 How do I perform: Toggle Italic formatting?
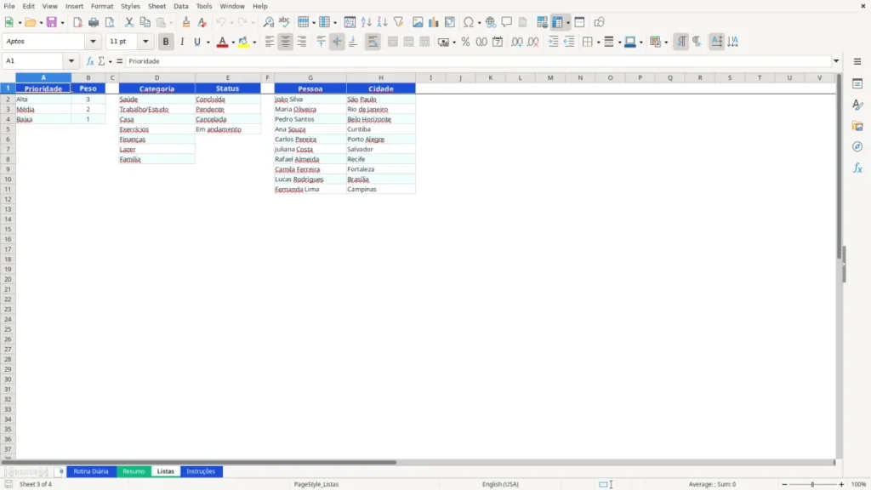point(182,42)
